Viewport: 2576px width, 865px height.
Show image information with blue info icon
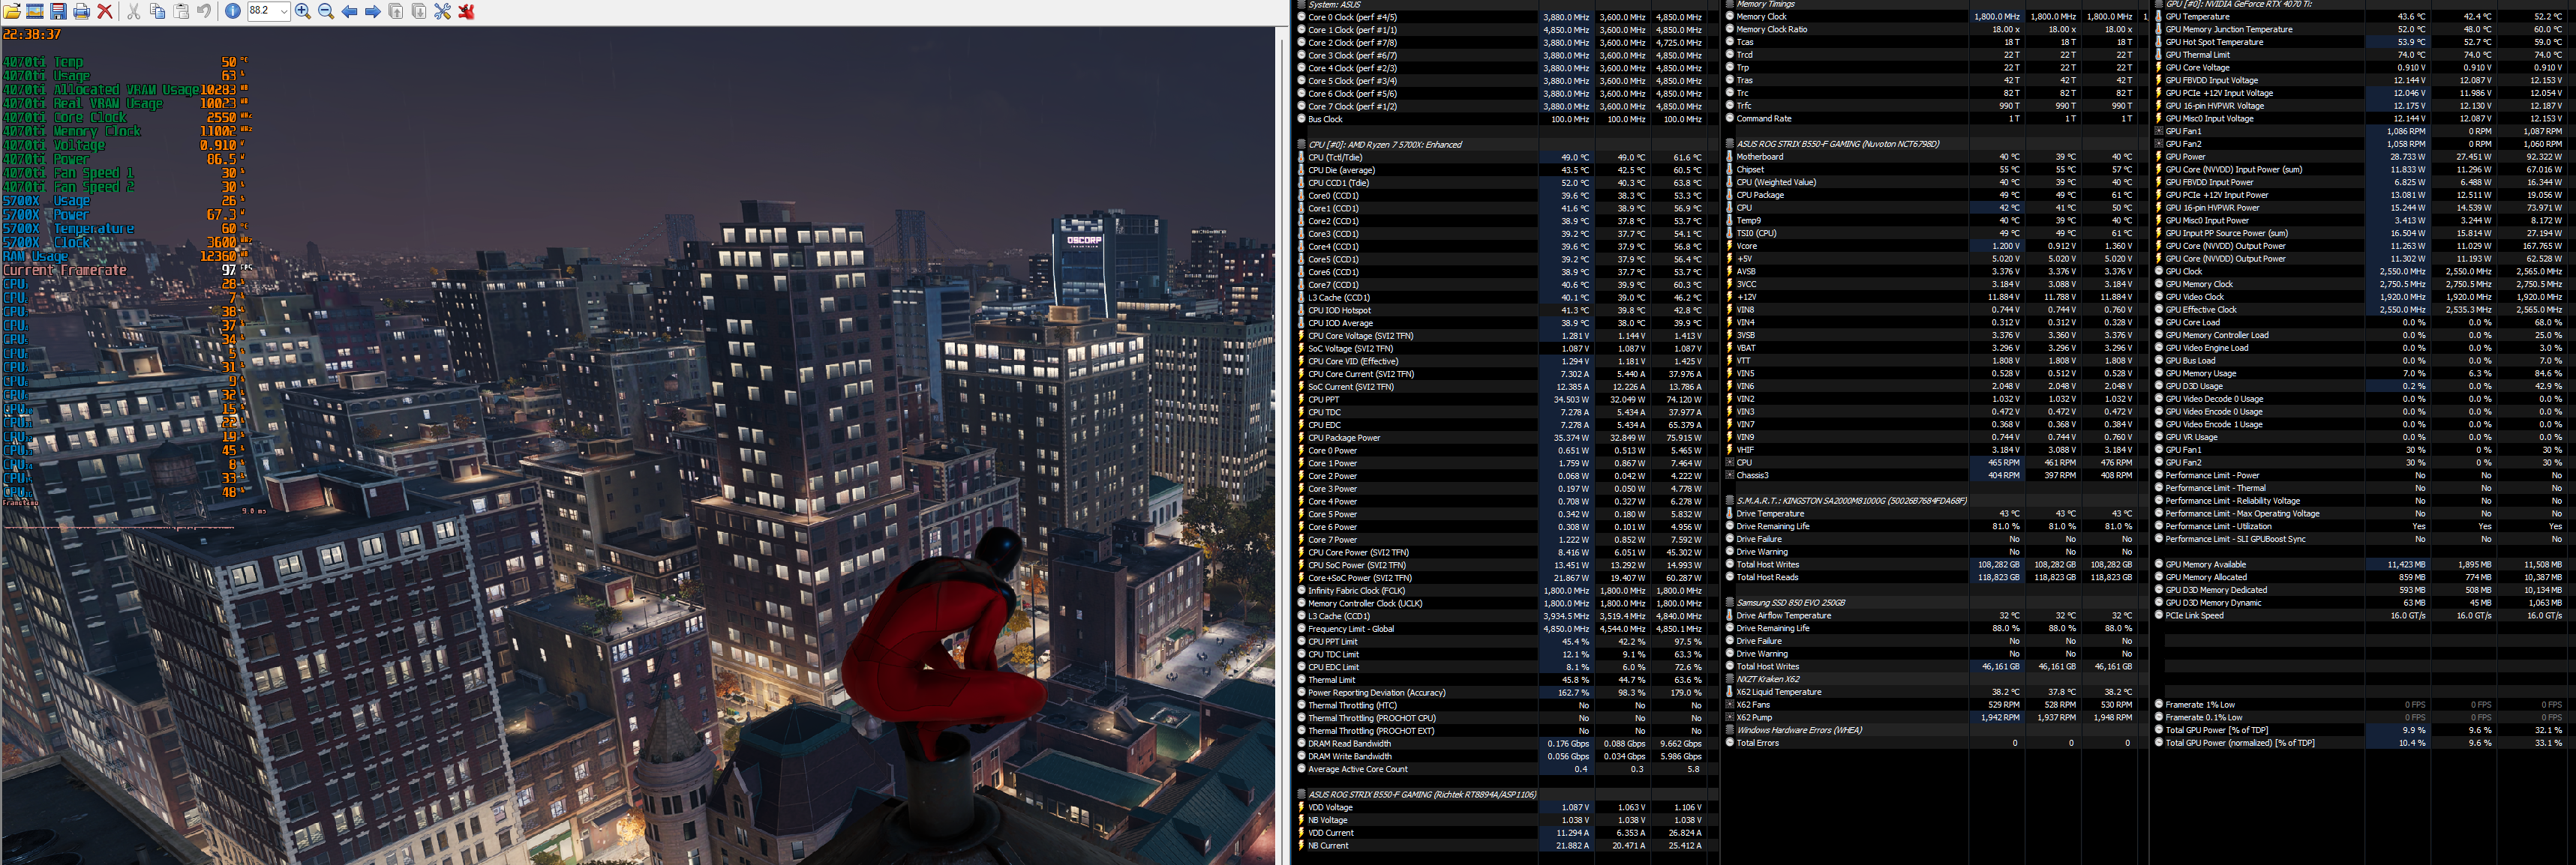(x=232, y=11)
